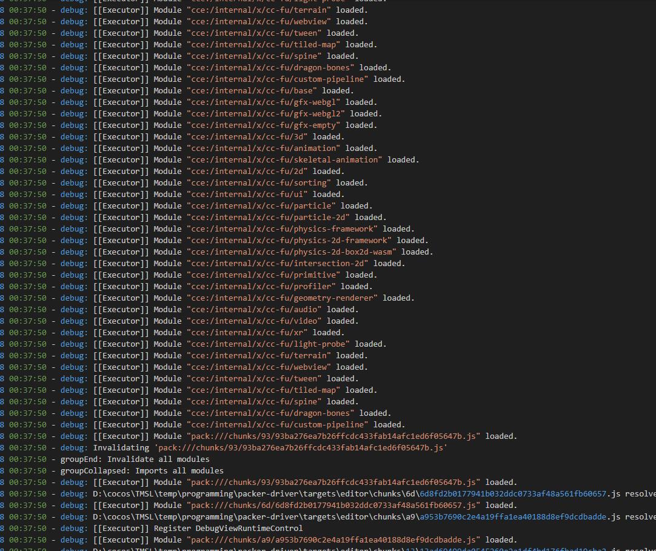
Task: Select the "cc-fu/gfx-empty" module text
Action: pos(263,125)
